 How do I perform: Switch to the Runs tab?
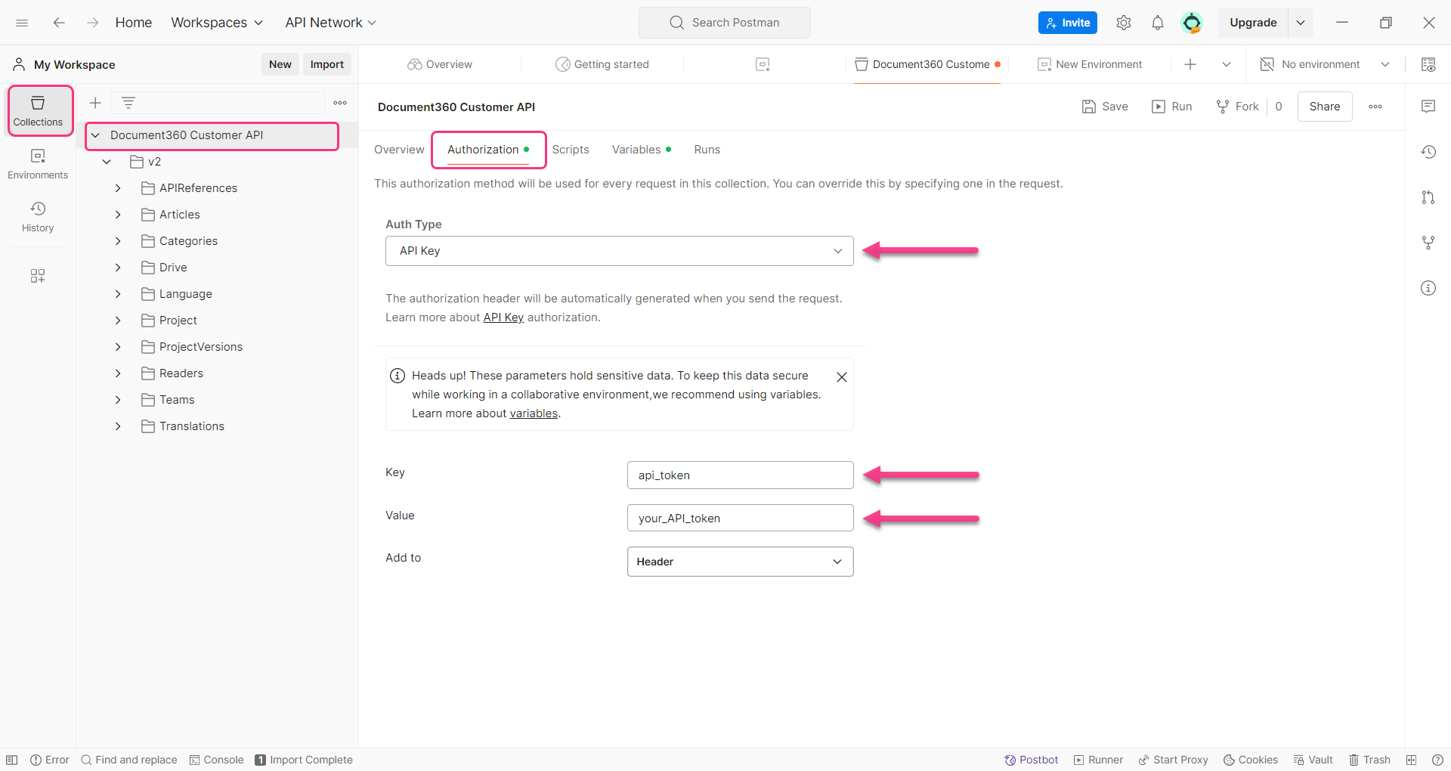pos(707,150)
